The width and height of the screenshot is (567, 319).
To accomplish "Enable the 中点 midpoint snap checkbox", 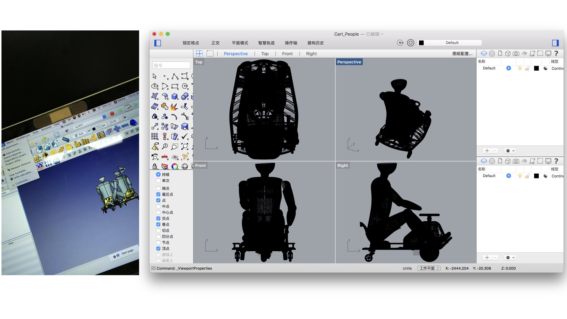I will tap(158, 206).
